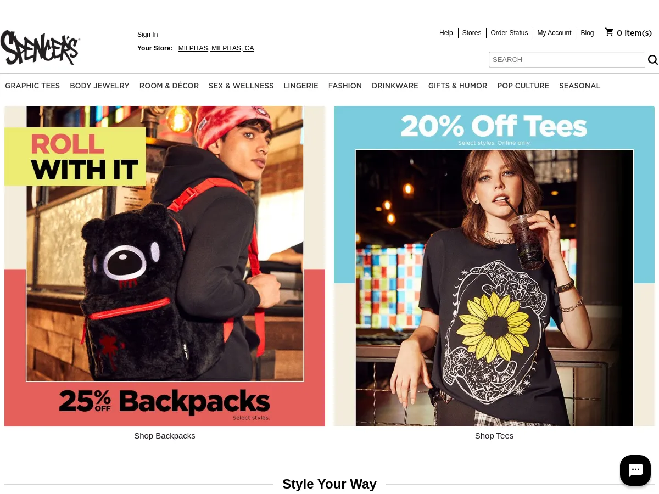Open the 20% Off Tees banner
Viewport: 659px width, 494px height.
494,266
